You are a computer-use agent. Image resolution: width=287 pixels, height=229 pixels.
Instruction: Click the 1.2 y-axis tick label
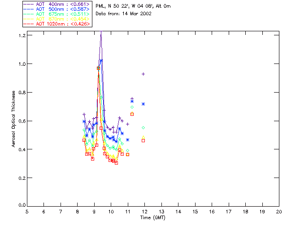22,35
